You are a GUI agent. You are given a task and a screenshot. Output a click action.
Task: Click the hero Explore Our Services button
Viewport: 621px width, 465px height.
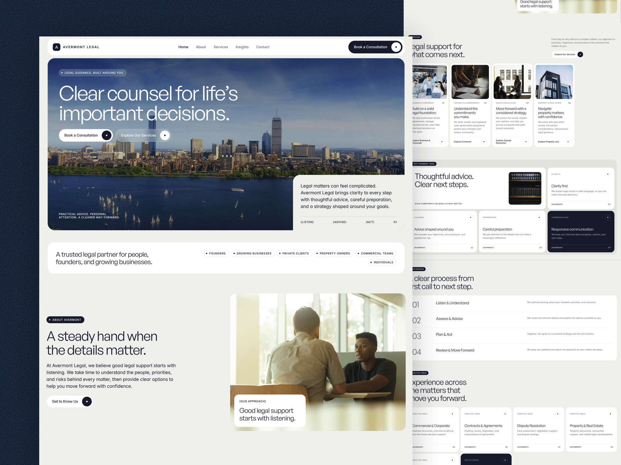pyautogui.click(x=143, y=135)
